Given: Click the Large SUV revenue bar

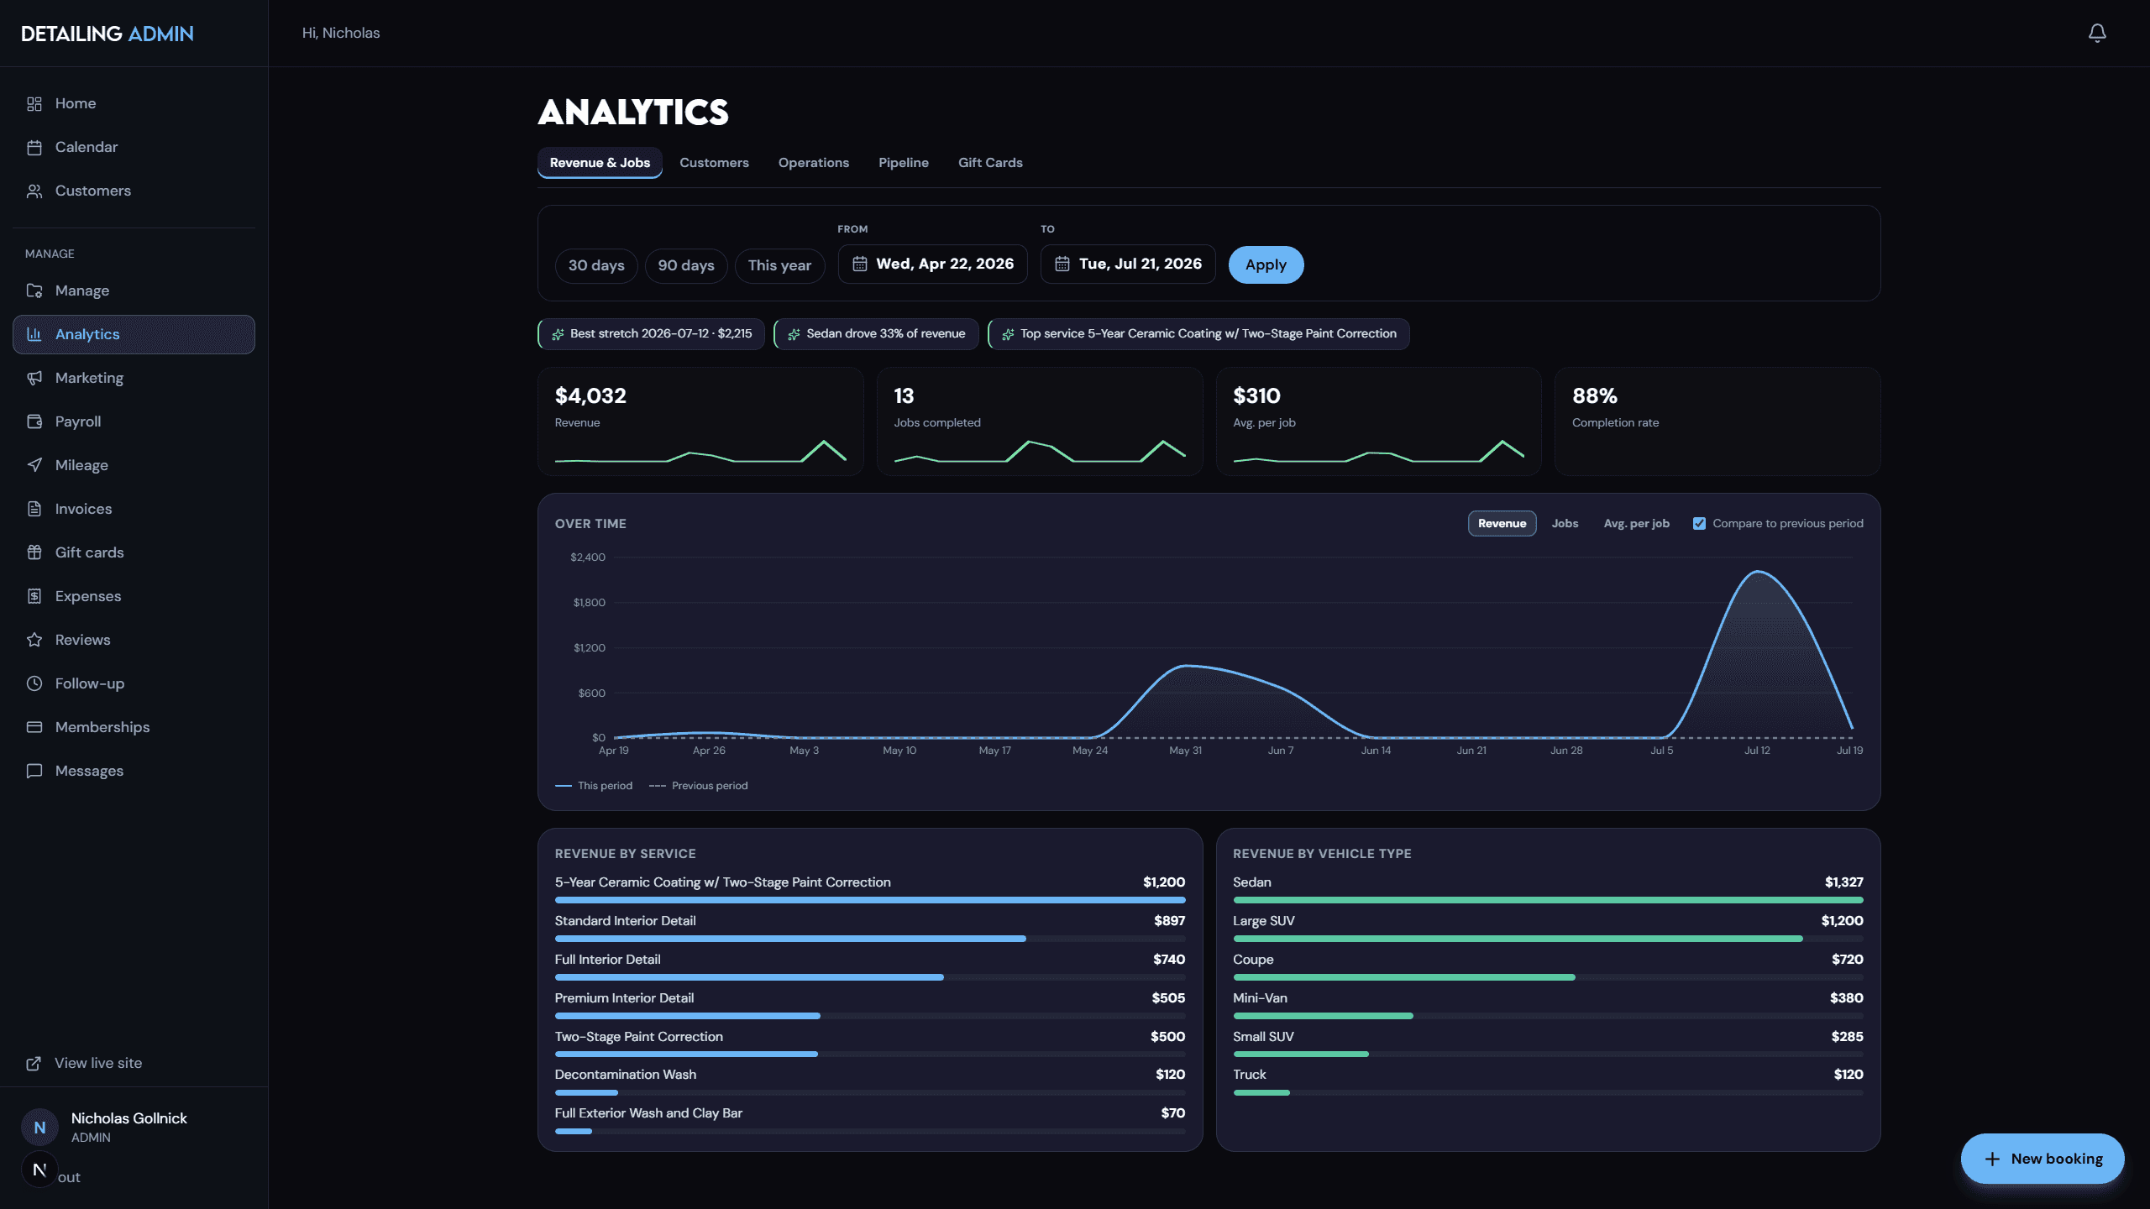Looking at the screenshot, I should coord(1518,939).
